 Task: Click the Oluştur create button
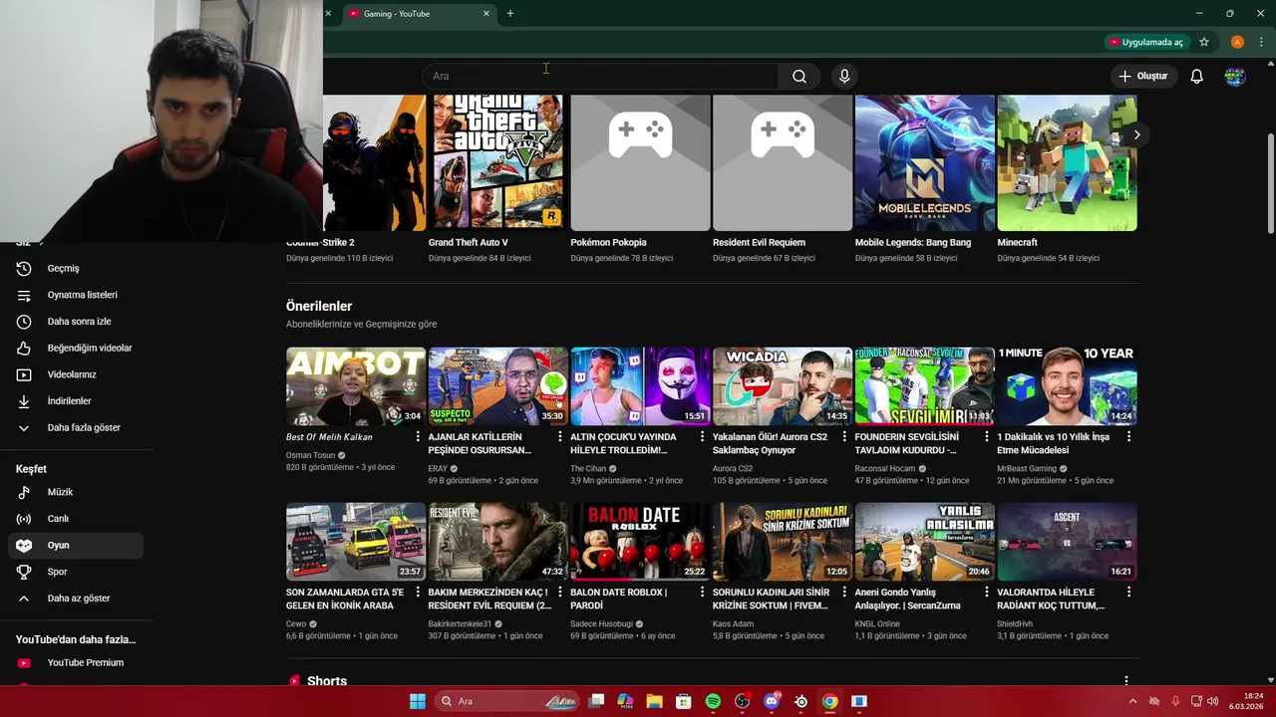[x=1144, y=76]
